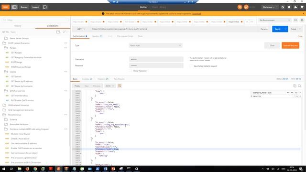Open the Authorization request tab
This screenshot has height=172, width=306.
point(80,36)
